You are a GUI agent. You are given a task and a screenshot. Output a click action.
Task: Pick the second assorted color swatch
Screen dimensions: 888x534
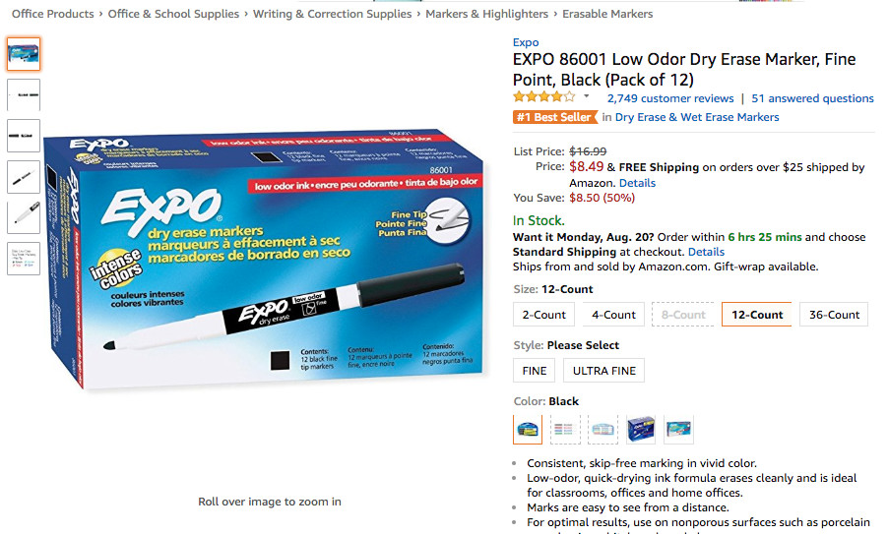pyautogui.click(x=565, y=430)
